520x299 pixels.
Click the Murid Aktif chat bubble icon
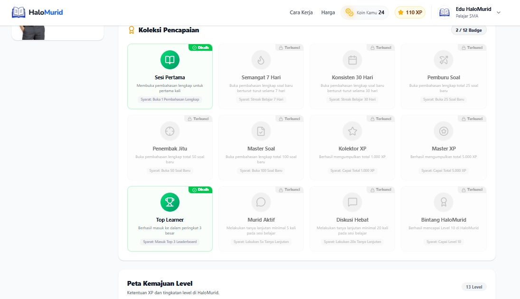[x=261, y=202]
